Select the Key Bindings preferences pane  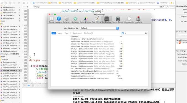pos(107,20)
